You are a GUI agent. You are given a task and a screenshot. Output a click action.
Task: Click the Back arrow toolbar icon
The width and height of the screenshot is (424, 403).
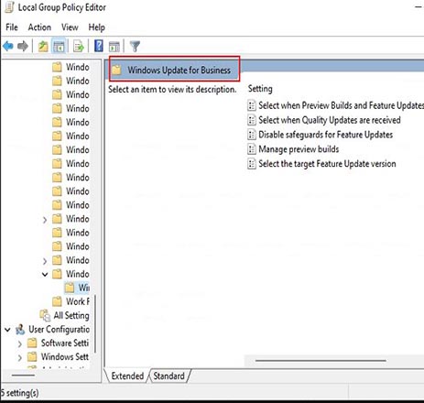click(8, 47)
